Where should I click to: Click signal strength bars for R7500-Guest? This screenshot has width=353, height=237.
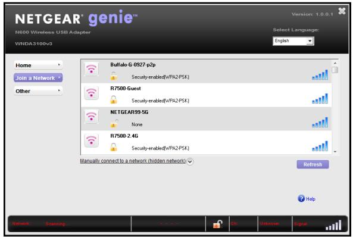tap(320, 98)
